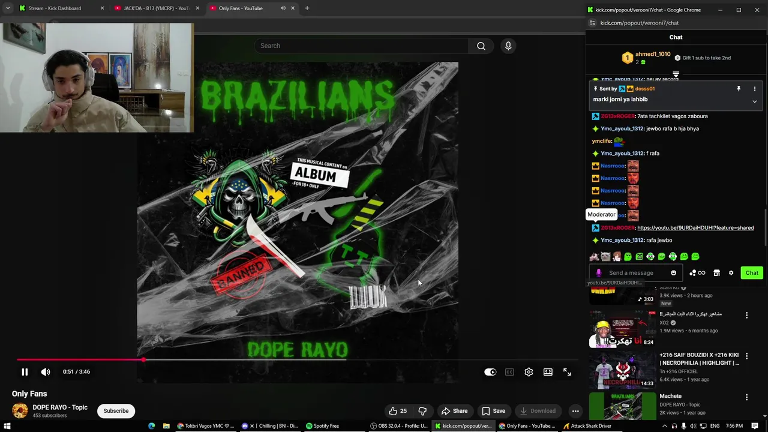Close the Stream - Kick Dashboard tab

click(102, 8)
